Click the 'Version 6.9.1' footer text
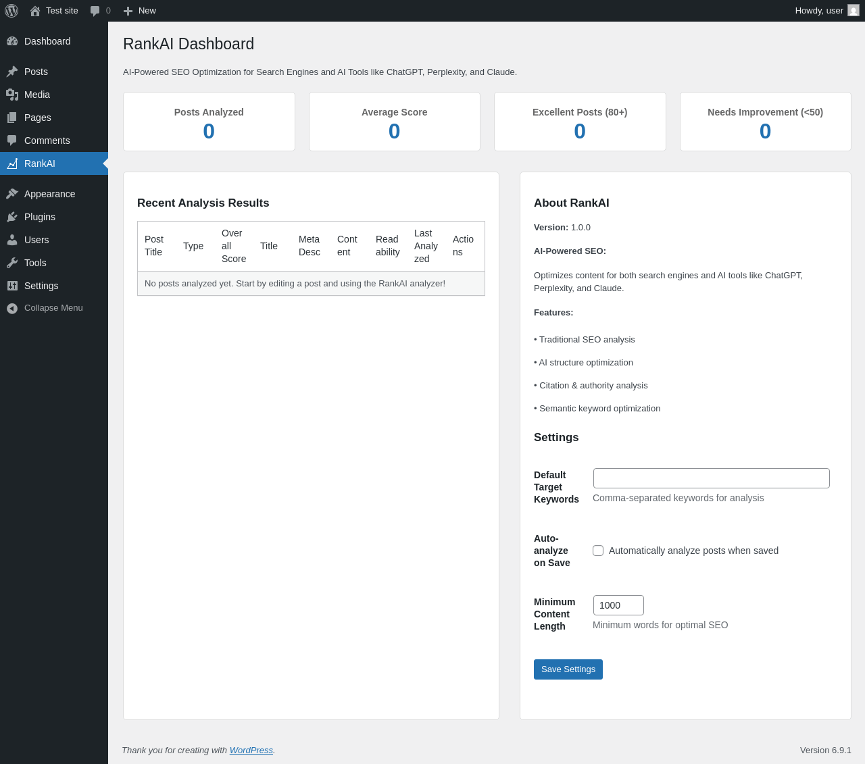This screenshot has height=764, width=865. (x=826, y=750)
